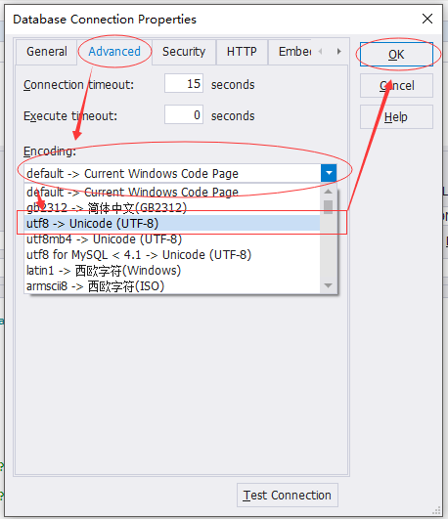This screenshot has width=448, height=519.
Task: Choose the gb2312 encoding option
Action: (x=172, y=207)
